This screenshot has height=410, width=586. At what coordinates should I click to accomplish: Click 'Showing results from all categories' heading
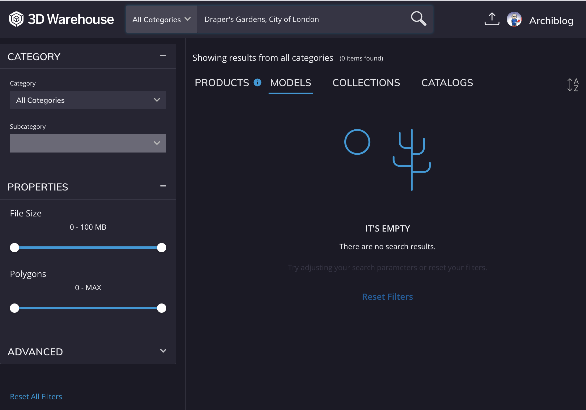(263, 58)
